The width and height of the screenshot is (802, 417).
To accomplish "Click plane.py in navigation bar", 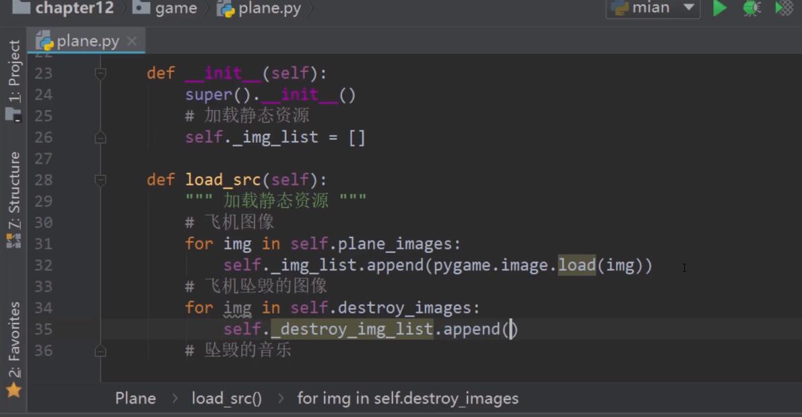I will pos(259,8).
